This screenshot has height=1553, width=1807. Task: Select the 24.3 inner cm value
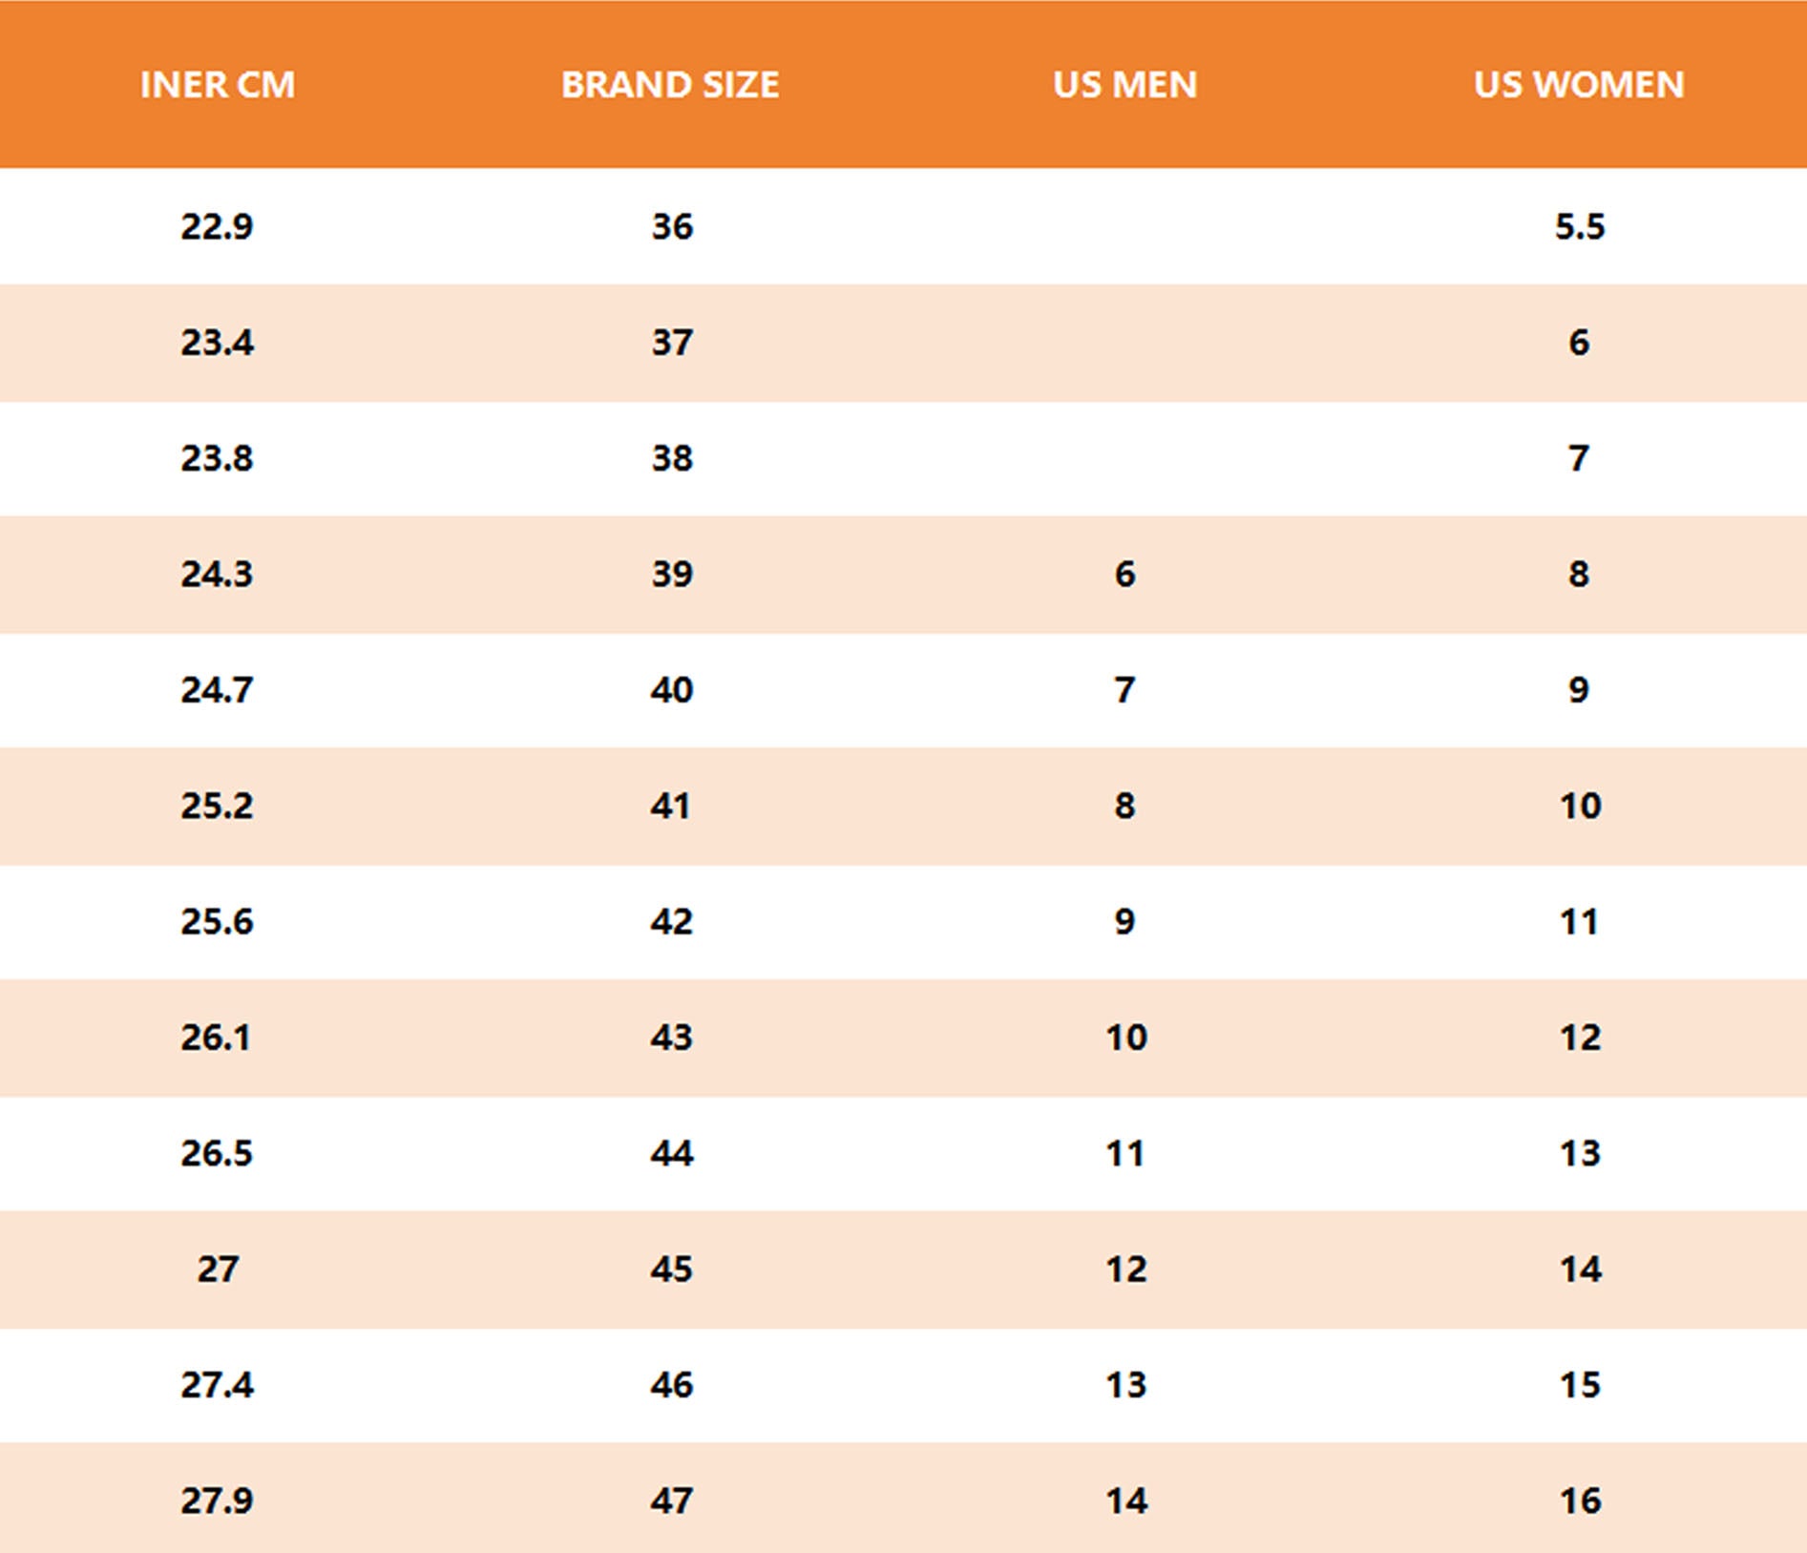click(x=217, y=575)
